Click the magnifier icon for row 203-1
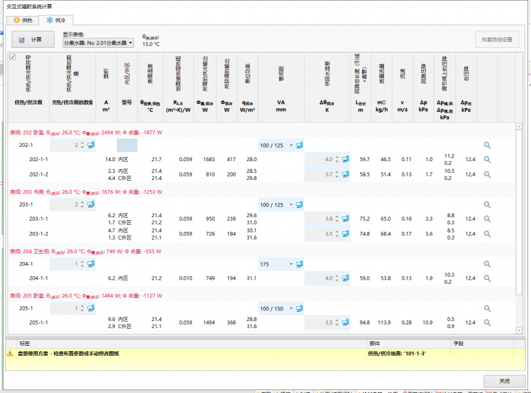This screenshot has height=393, width=531. coord(487,205)
